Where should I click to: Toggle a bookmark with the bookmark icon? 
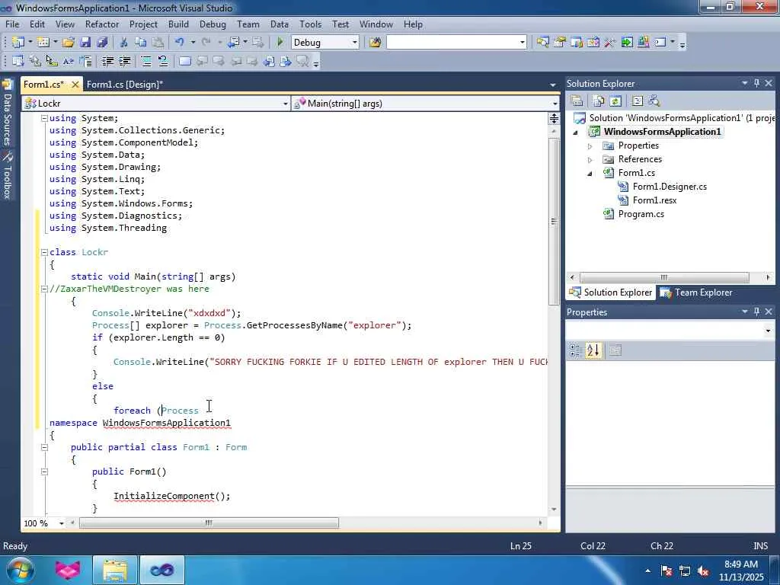(184, 61)
